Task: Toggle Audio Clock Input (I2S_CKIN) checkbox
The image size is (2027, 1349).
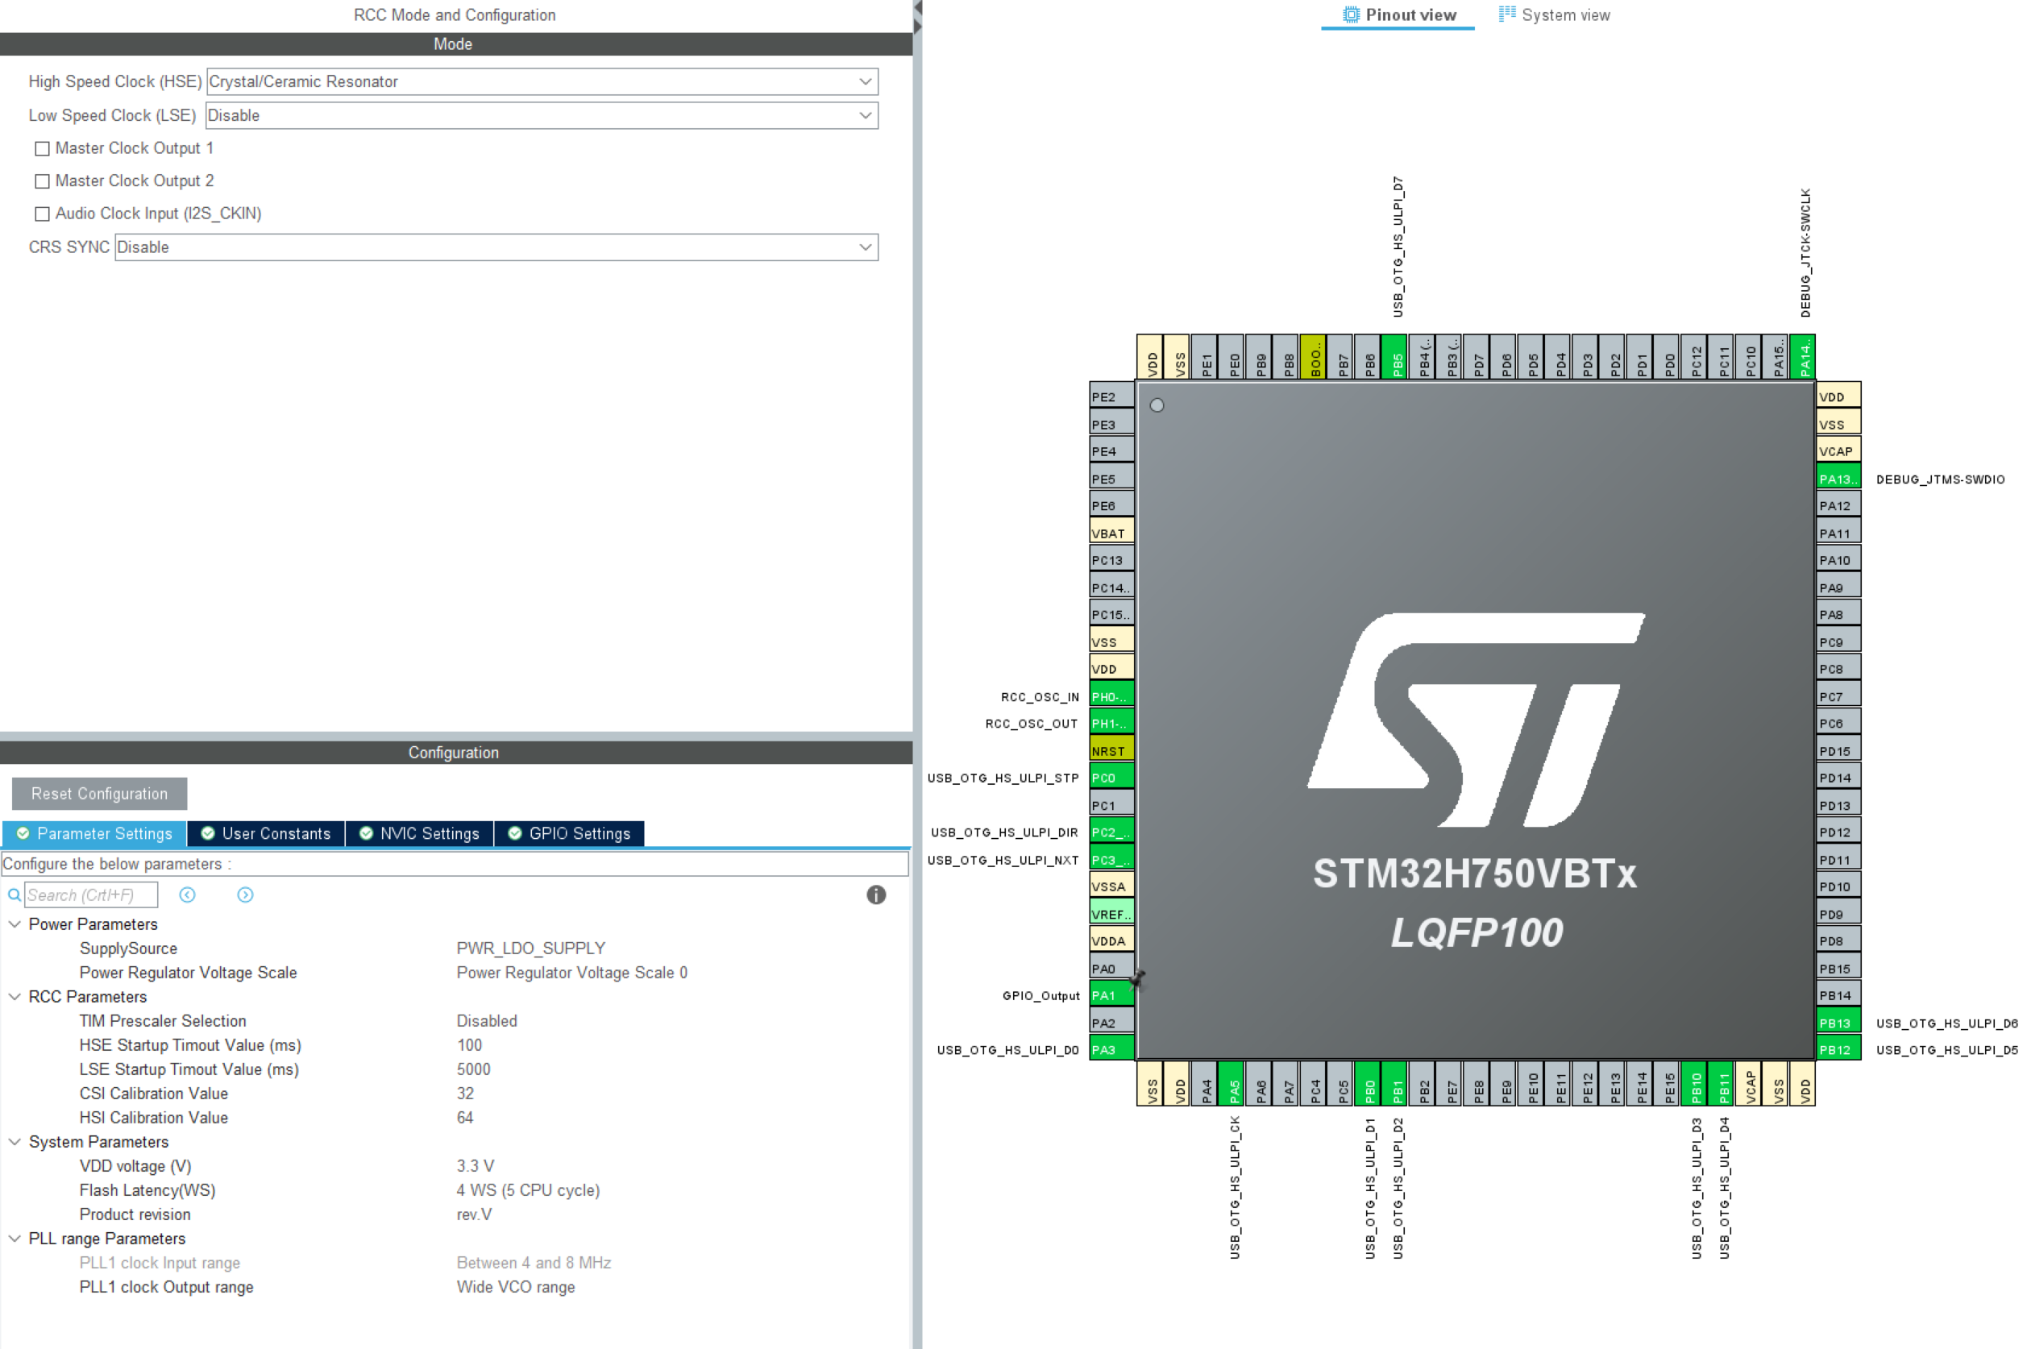Action: pyautogui.click(x=41, y=214)
